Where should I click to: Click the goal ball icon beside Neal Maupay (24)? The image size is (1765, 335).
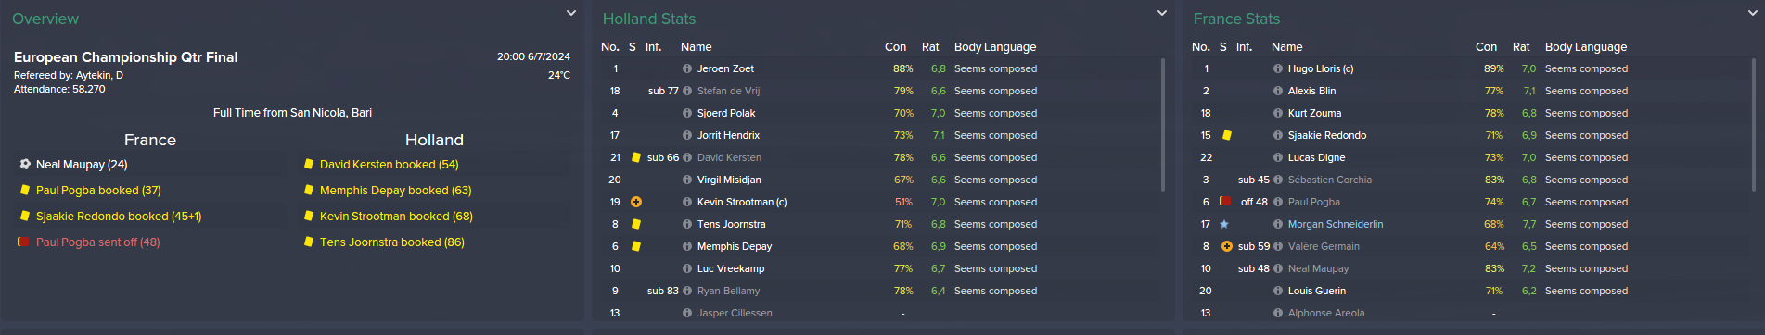click(x=25, y=164)
